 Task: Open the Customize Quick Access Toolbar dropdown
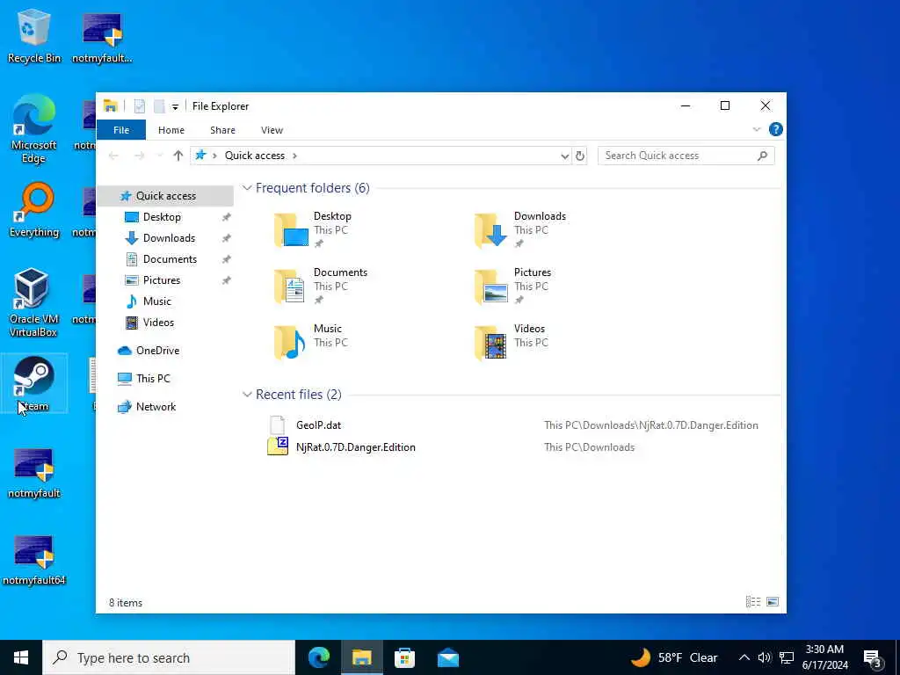click(x=175, y=106)
